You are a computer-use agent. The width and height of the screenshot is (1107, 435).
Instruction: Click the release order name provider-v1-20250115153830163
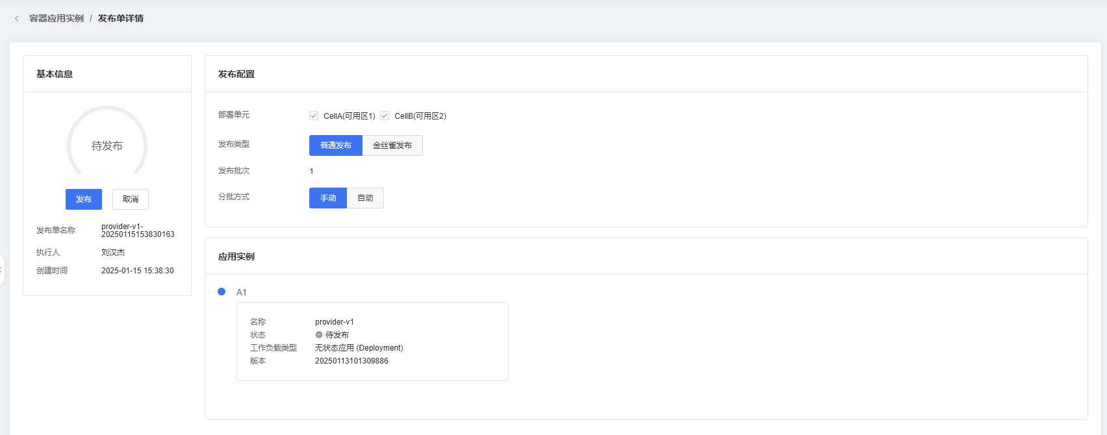138,230
